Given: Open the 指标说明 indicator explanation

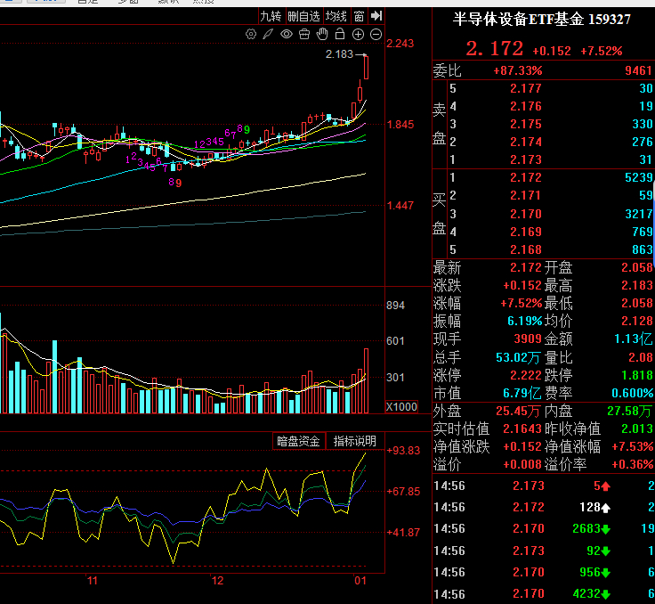Looking at the screenshot, I should coord(355,441).
